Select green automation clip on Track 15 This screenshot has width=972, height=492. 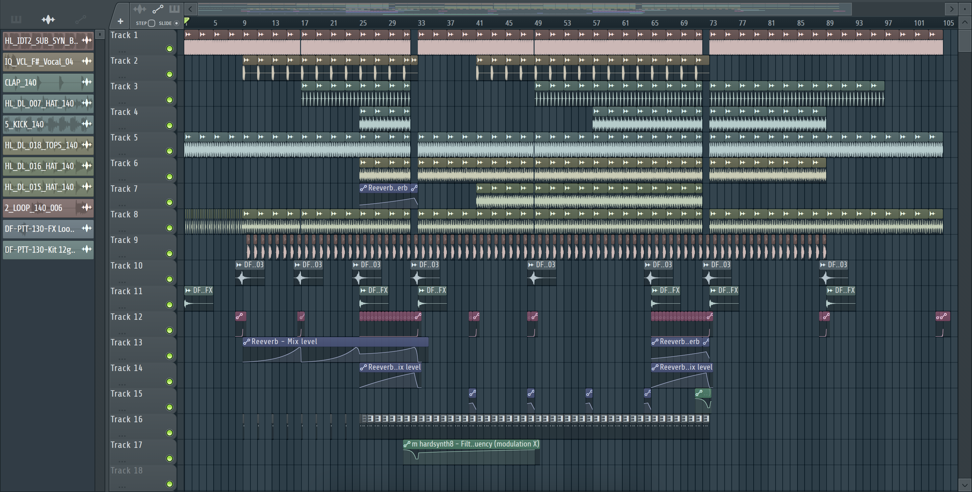click(x=703, y=393)
